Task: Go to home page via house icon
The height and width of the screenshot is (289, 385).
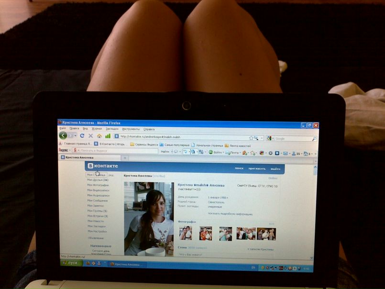Action: [x=99, y=136]
